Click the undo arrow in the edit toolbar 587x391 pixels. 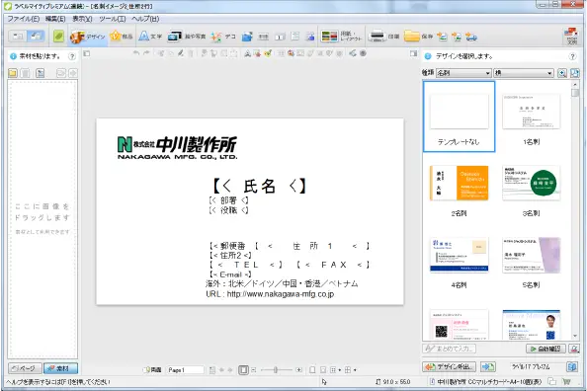click(x=136, y=53)
